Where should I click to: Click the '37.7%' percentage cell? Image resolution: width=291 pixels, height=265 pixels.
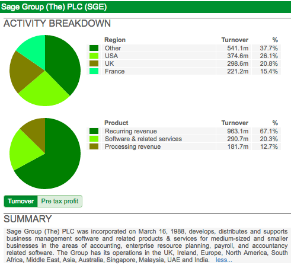click(x=269, y=48)
